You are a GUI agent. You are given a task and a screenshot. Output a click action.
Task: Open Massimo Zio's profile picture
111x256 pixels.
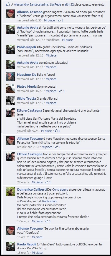(10, 77)
